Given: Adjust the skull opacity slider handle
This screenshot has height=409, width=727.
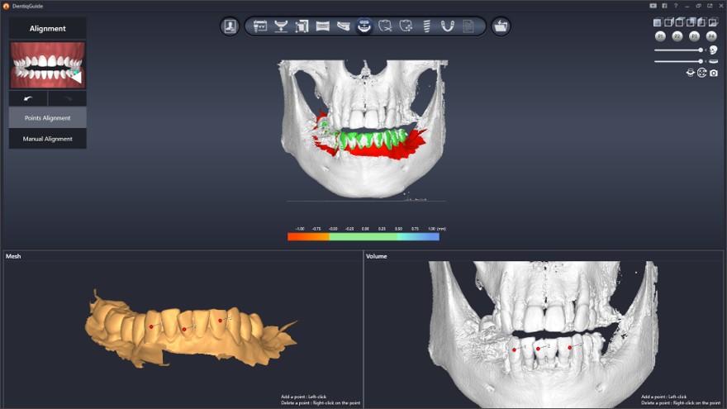Looking at the screenshot, I should pyautogui.click(x=701, y=50).
